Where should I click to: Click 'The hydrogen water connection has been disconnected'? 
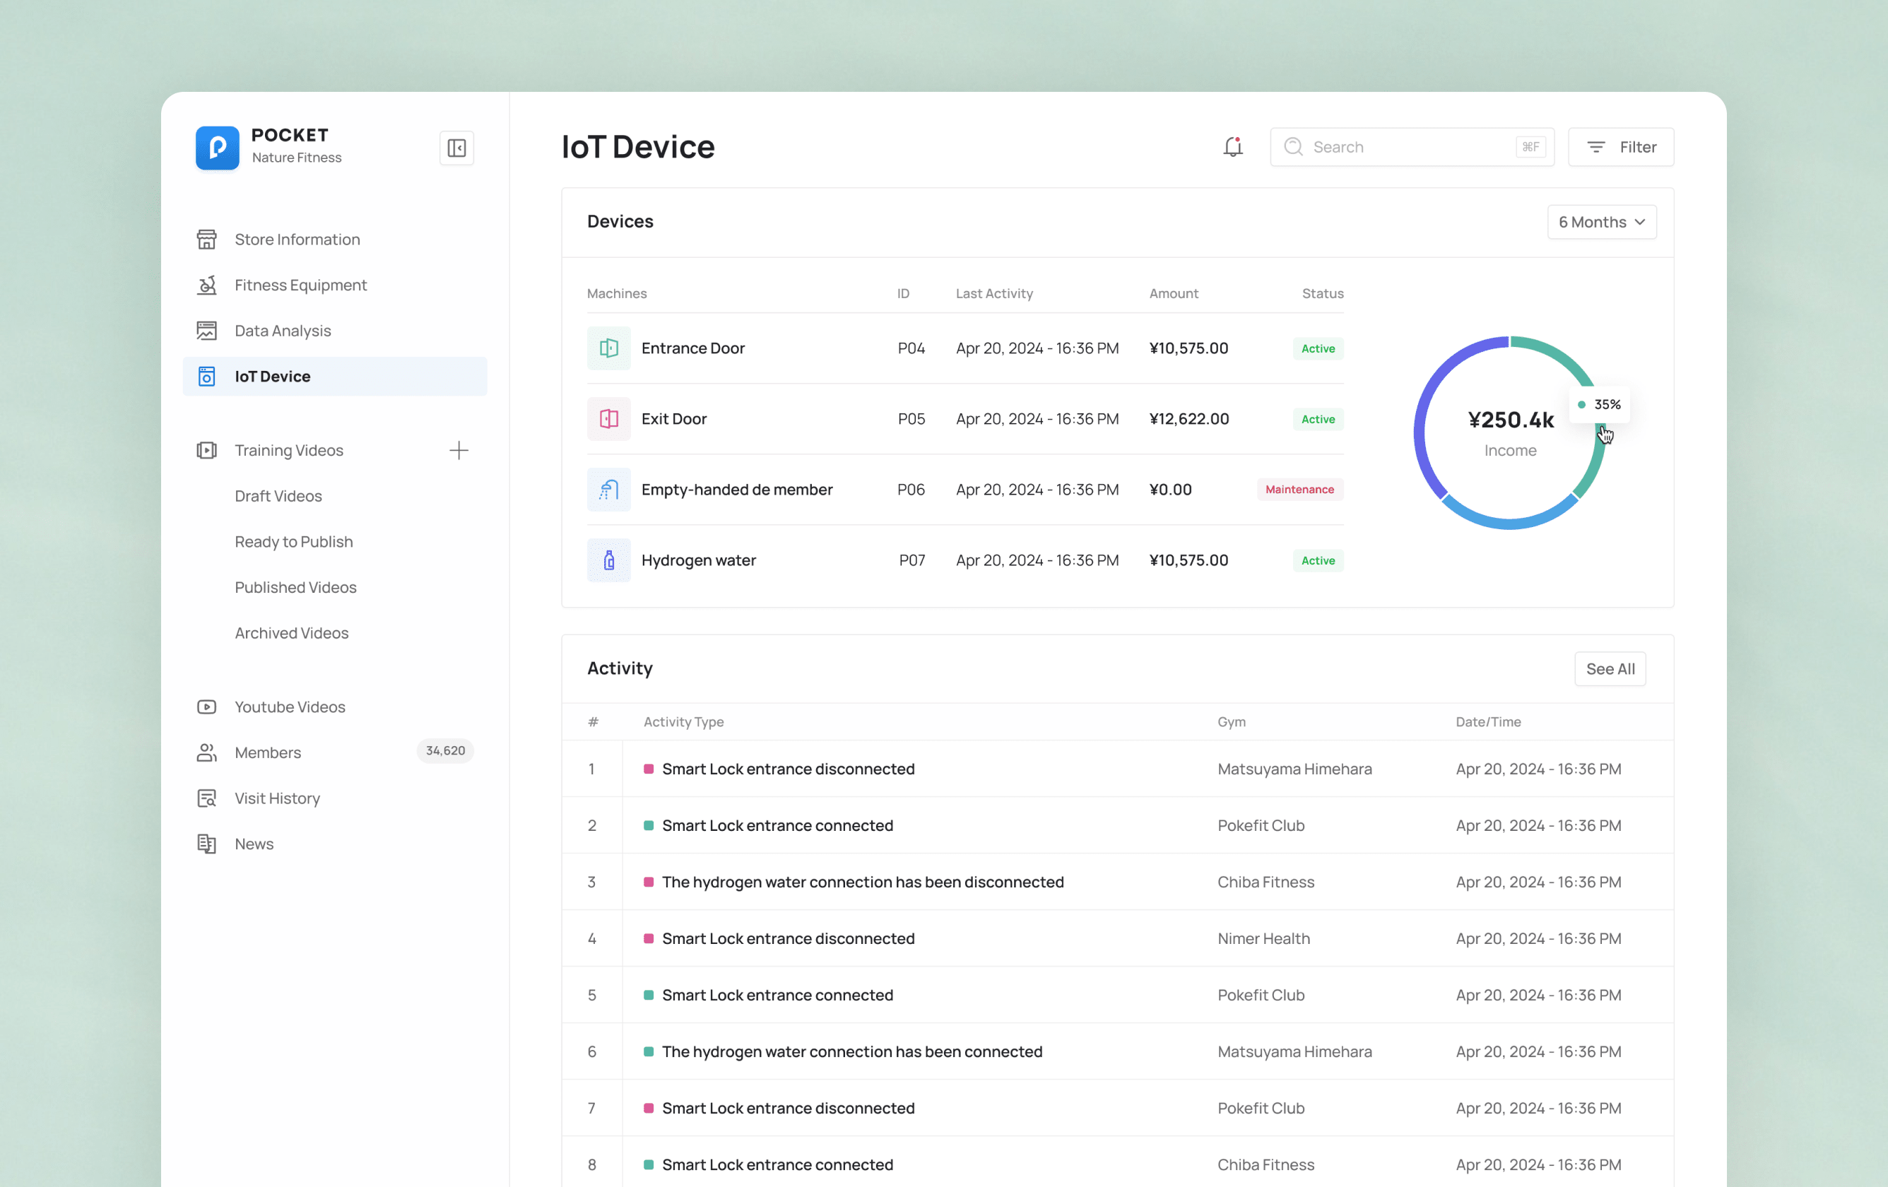[863, 881]
